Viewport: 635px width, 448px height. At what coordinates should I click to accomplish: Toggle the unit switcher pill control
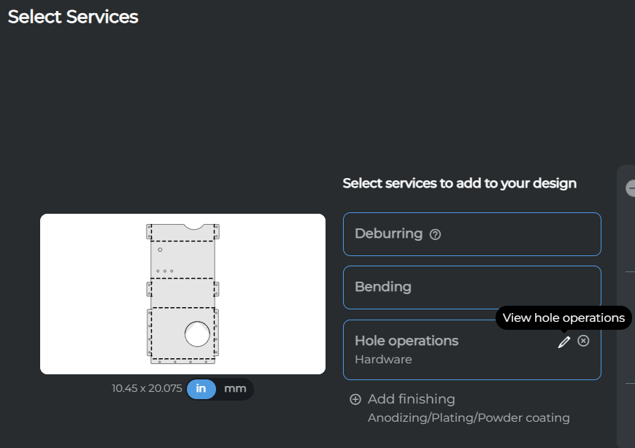[219, 389]
